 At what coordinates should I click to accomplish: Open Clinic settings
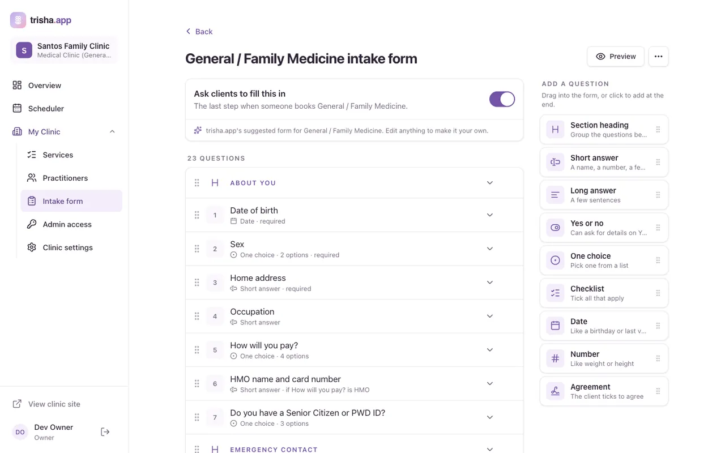pos(71,247)
